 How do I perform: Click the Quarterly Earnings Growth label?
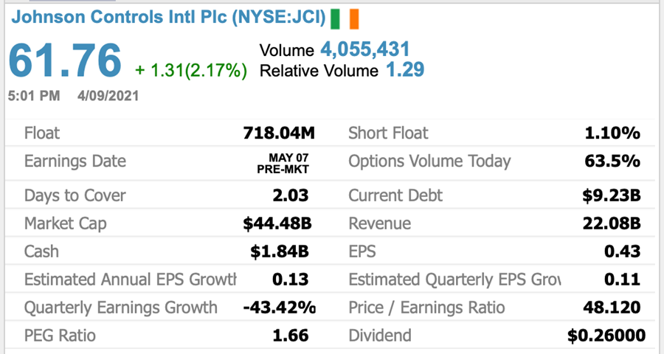(x=121, y=308)
